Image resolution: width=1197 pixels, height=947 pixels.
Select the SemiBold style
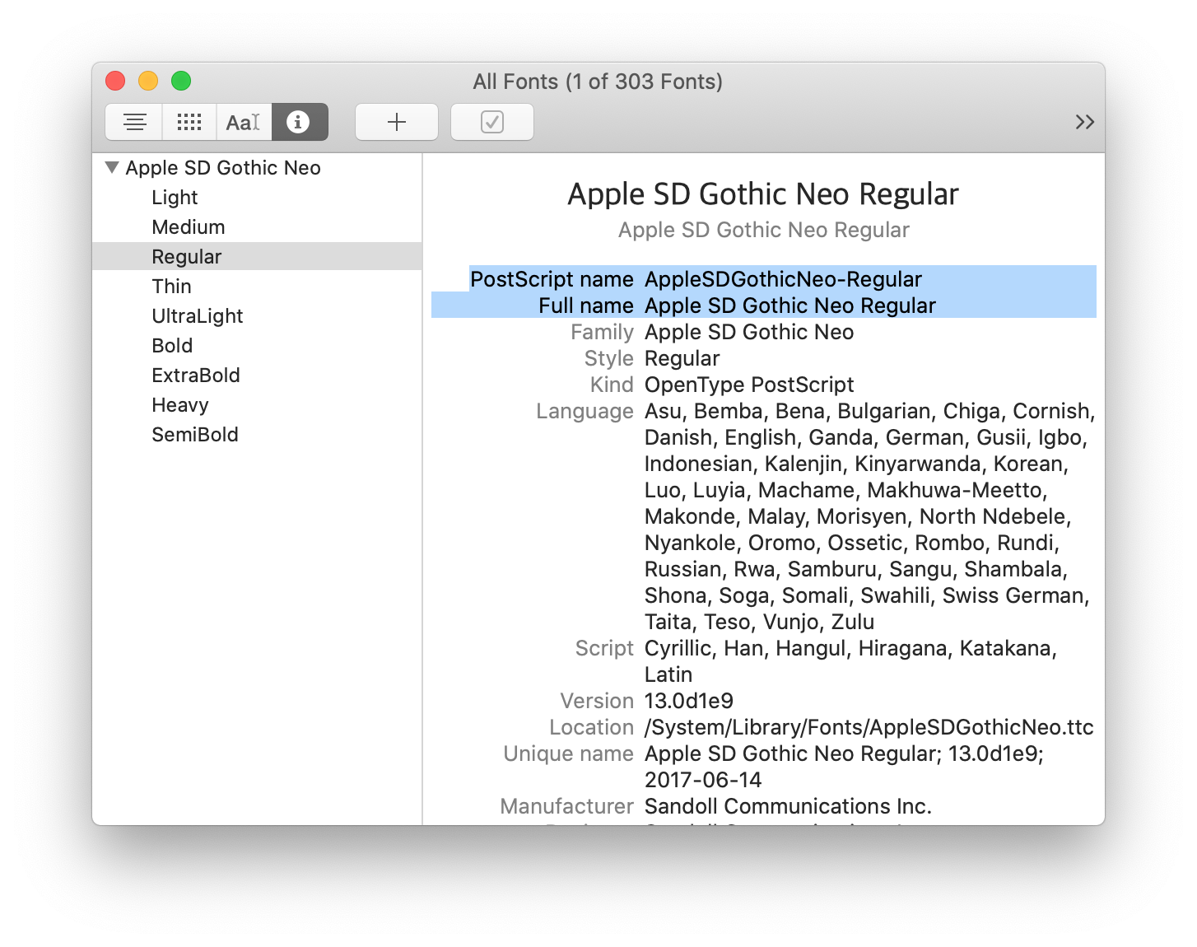click(195, 435)
